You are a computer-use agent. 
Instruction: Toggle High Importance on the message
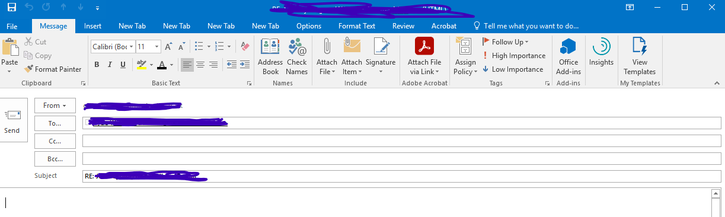tap(514, 56)
